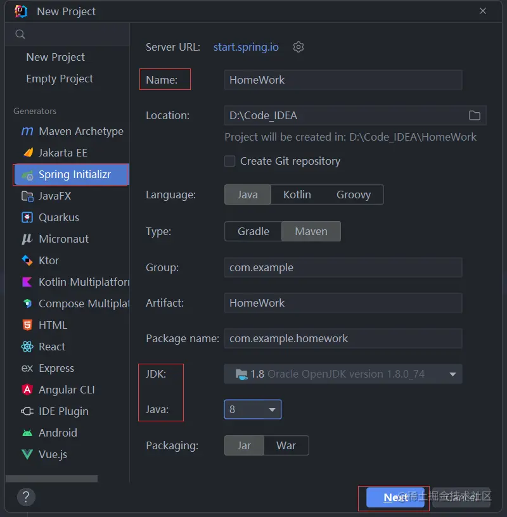Choose Gradle build type
Image resolution: width=507 pixels, height=517 pixels.
(x=253, y=231)
